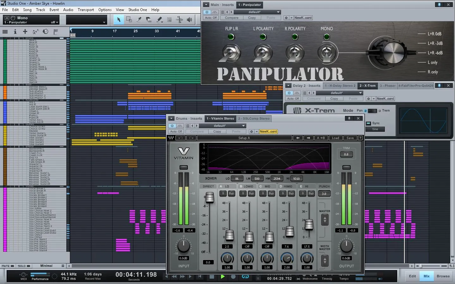Image resolution: width=455 pixels, height=284 pixels.
Task: Click Copy in the Drums Inserts window
Action: (217, 131)
